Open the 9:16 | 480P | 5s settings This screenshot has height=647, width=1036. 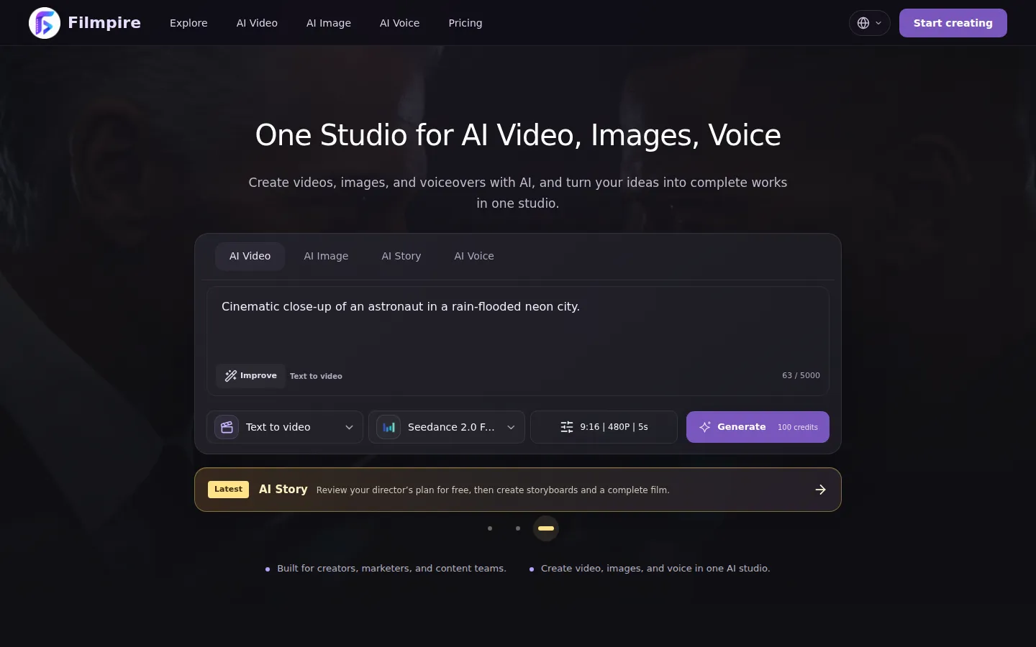tap(604, 427)
